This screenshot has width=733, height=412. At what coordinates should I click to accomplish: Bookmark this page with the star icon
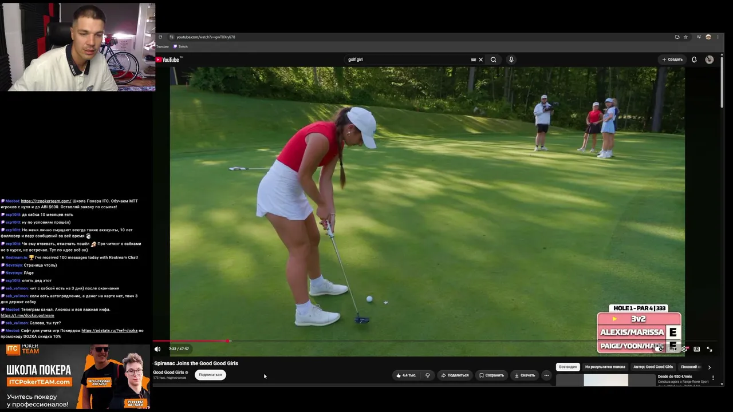[x=685, y=37]
